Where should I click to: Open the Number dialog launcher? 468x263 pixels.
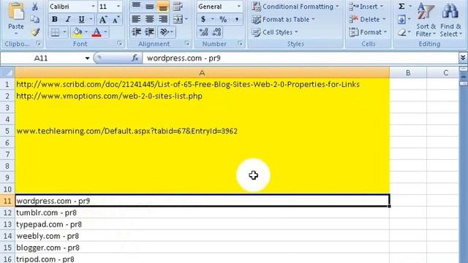tap(240, 44)
